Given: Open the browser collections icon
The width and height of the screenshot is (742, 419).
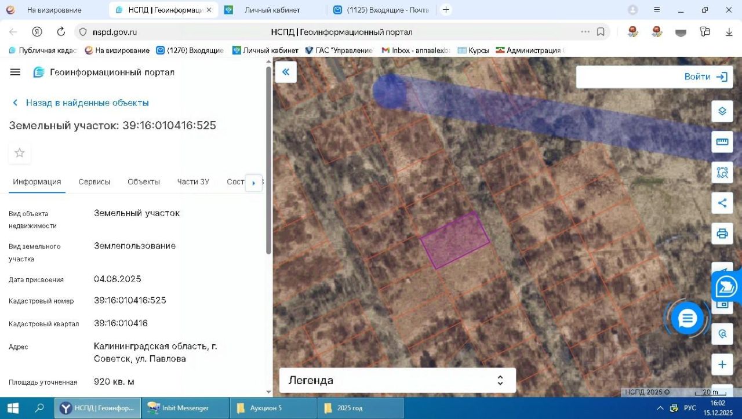Looking at the screenshot, I should coord(705,32).
